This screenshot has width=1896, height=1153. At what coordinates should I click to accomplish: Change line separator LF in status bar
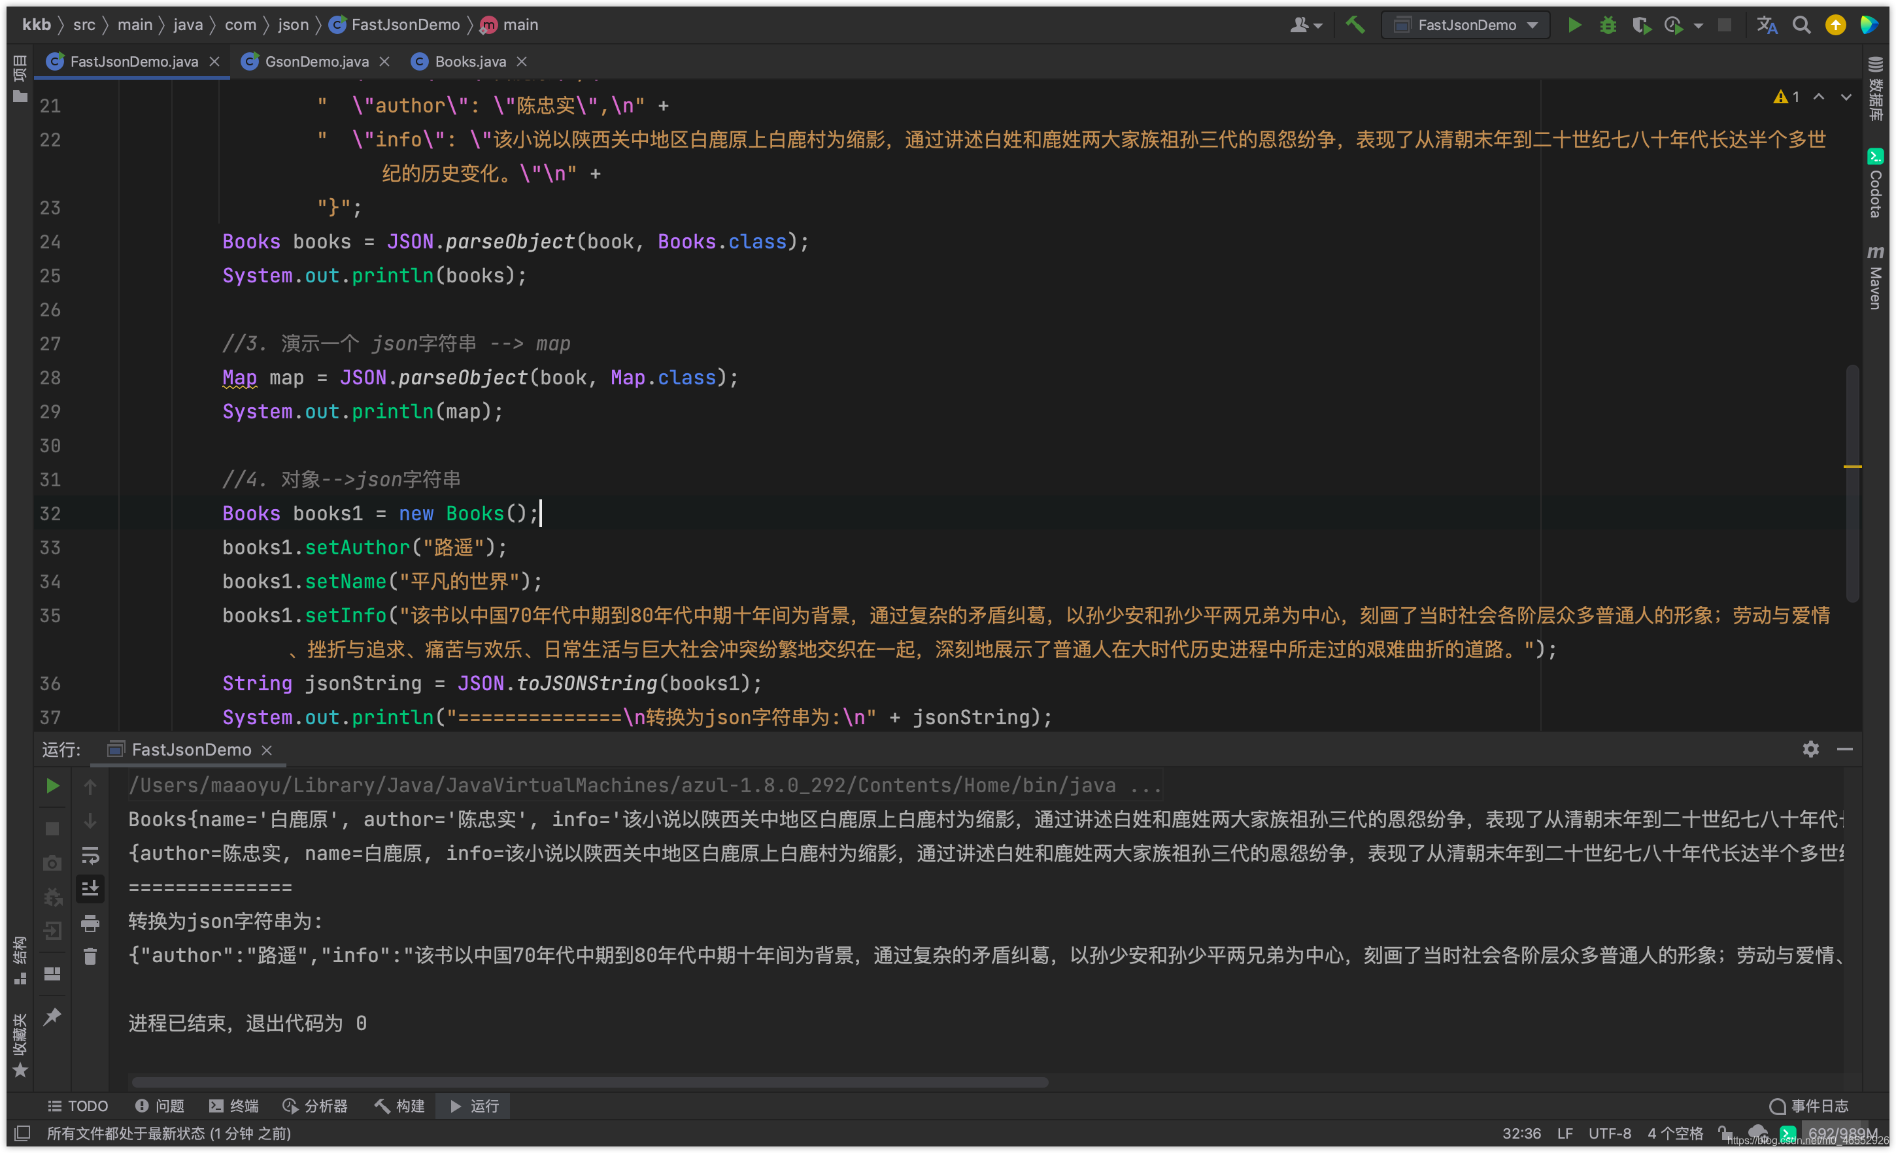1565,1134
